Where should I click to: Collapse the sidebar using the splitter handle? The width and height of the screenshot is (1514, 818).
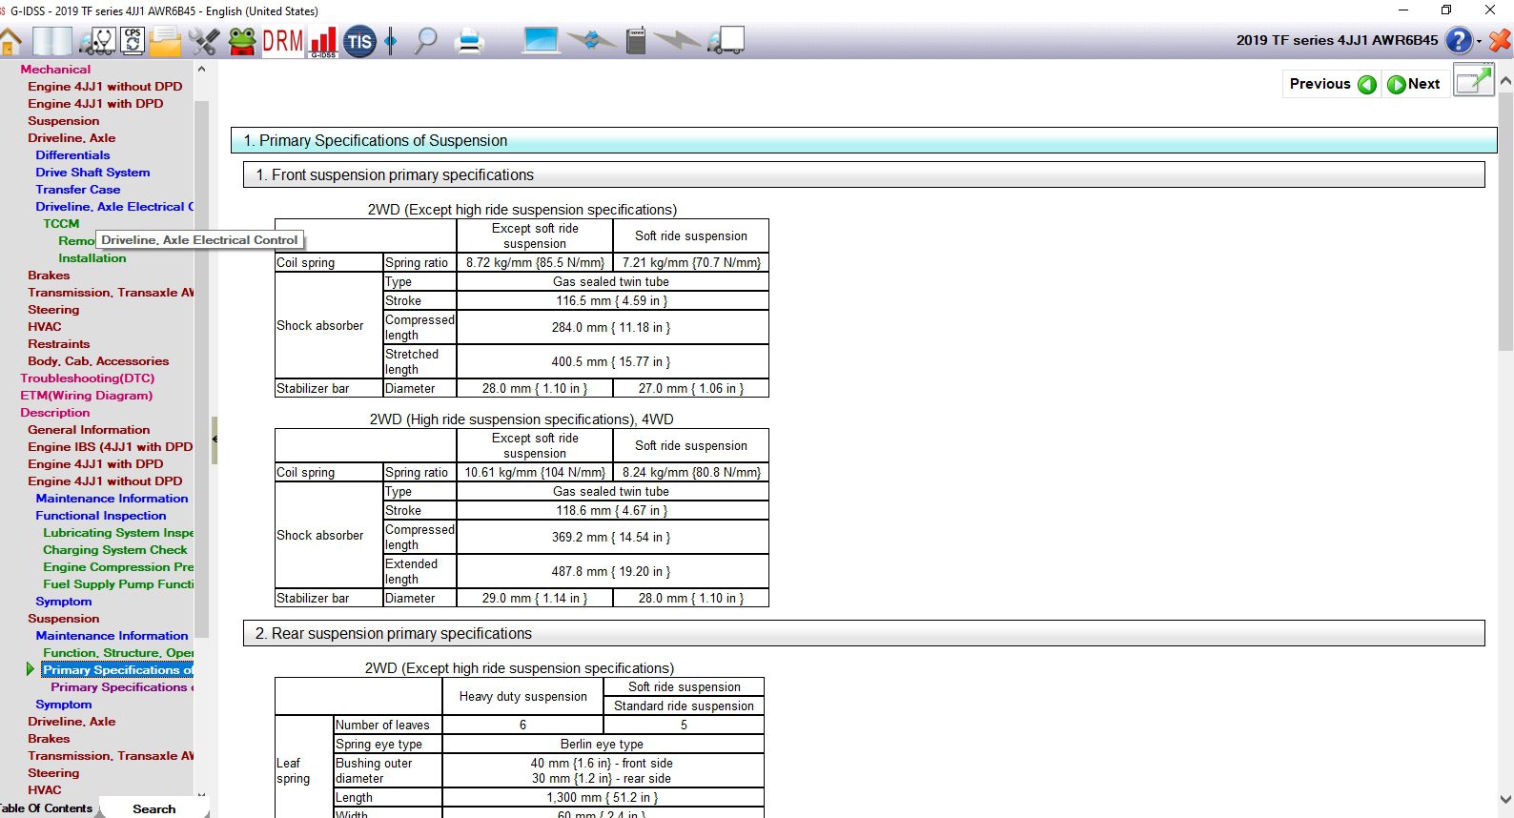coord(215,440)
